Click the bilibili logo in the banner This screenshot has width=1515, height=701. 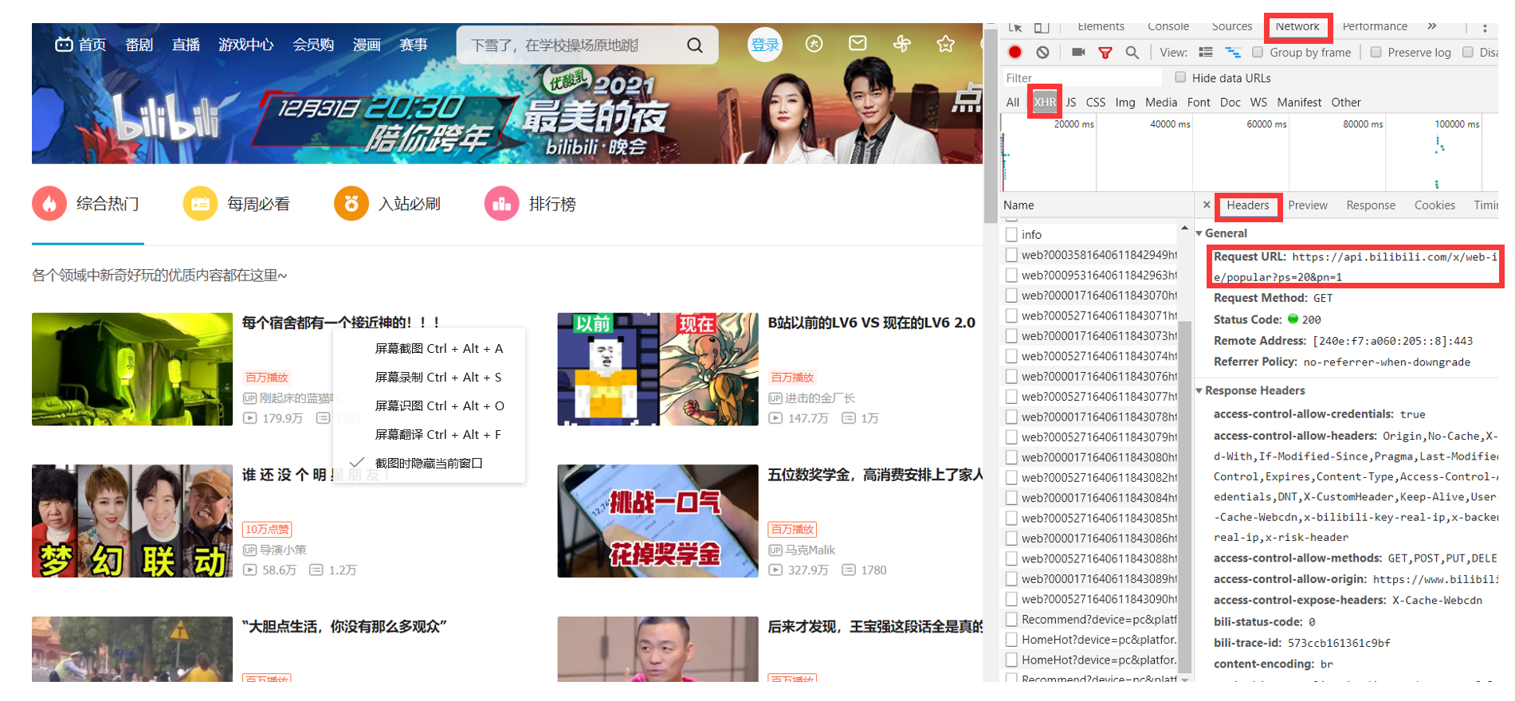[x=167, y=119]
